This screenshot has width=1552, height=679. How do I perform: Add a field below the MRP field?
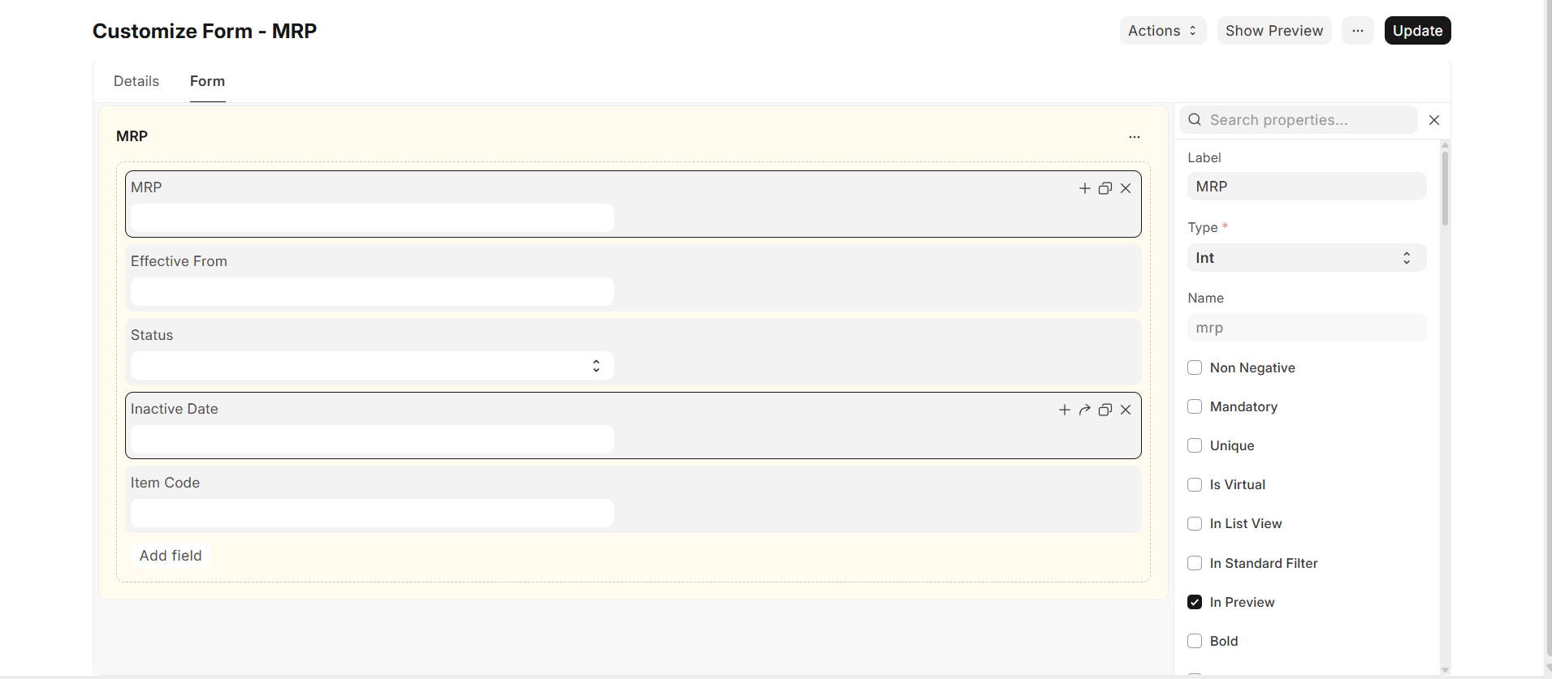tap(1084, 187)
